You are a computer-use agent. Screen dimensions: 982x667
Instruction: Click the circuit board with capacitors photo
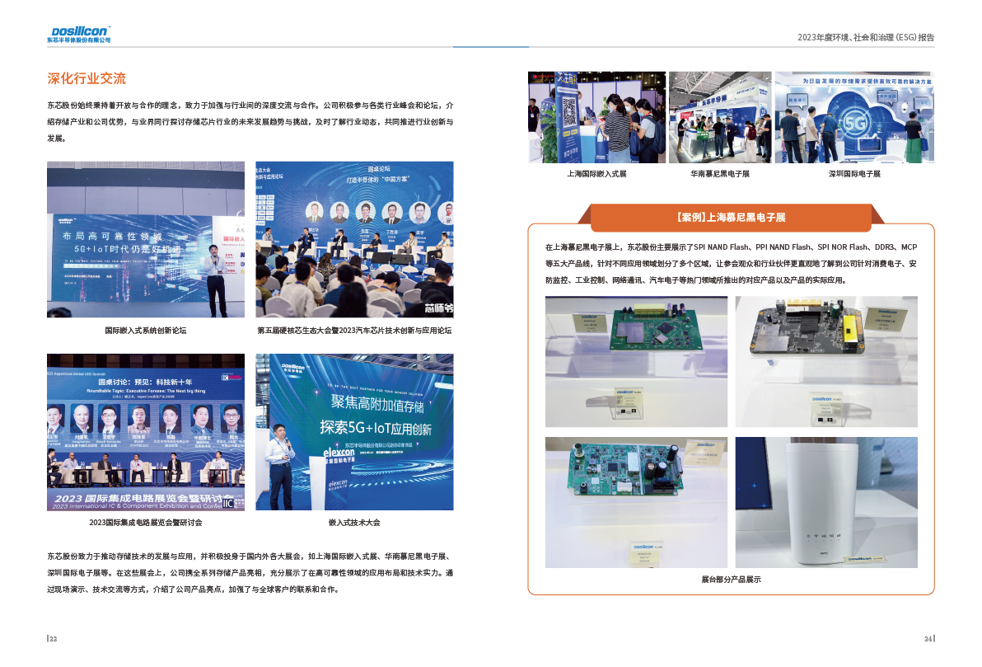(636, 501)
